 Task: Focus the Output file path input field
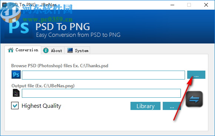click(x=101, y=93)
